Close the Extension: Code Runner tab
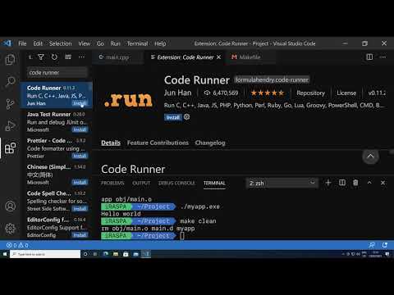 218,57
